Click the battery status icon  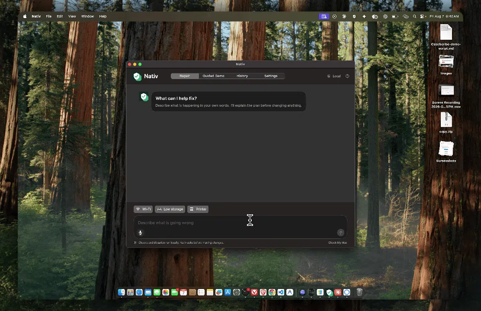coord(395,16)
